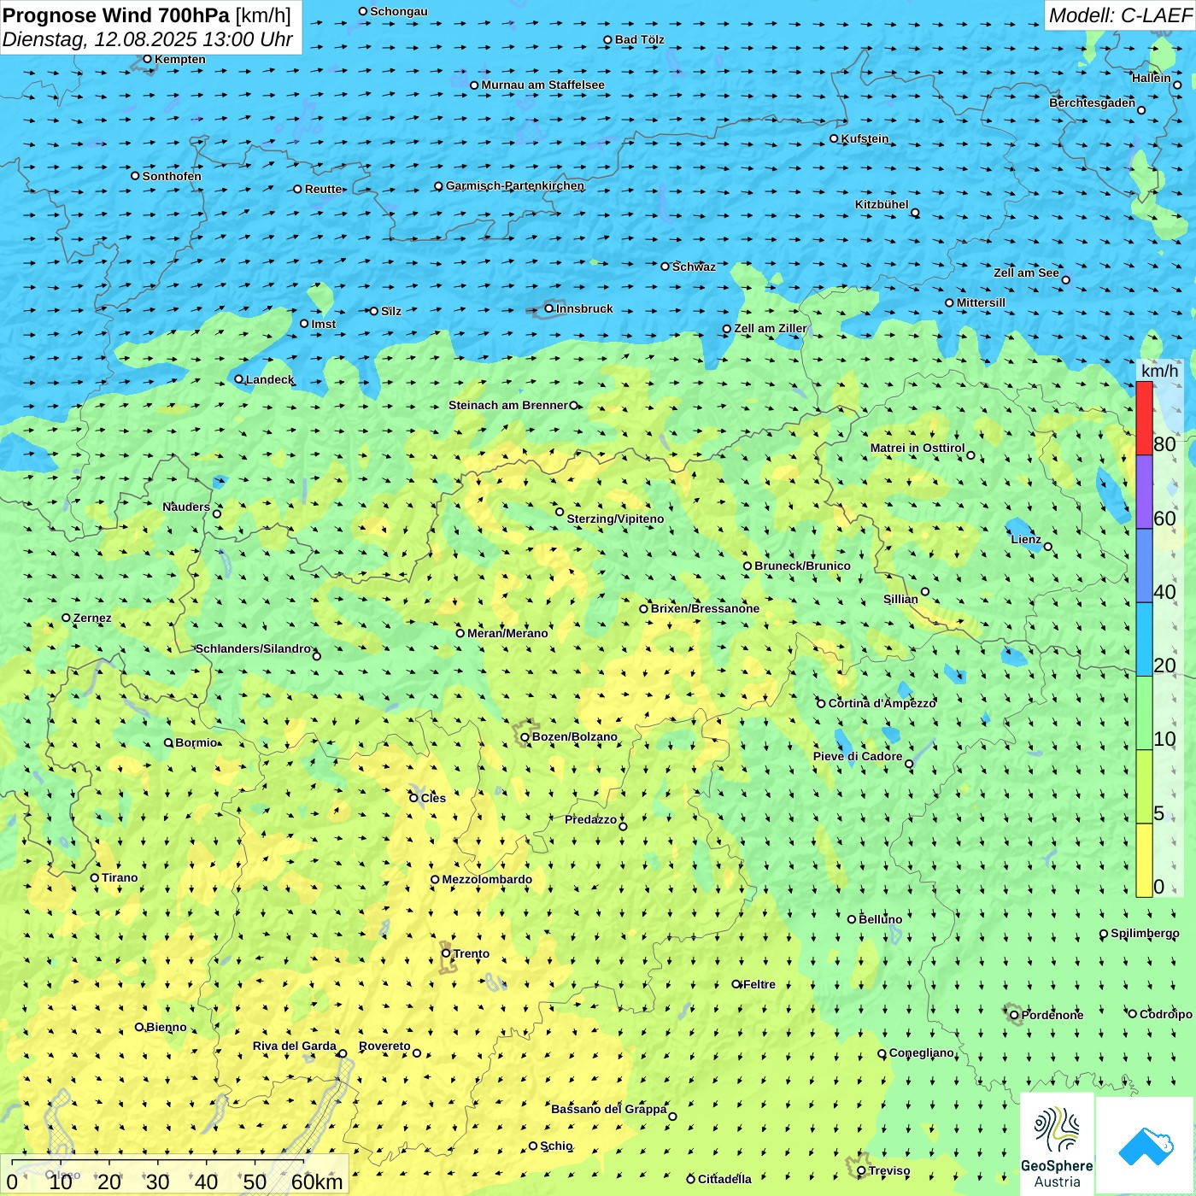The width and height of the screenshot is (1196, 1196).
Task: Click the Steinach am Brenner label
Action: tap(508, 405)
